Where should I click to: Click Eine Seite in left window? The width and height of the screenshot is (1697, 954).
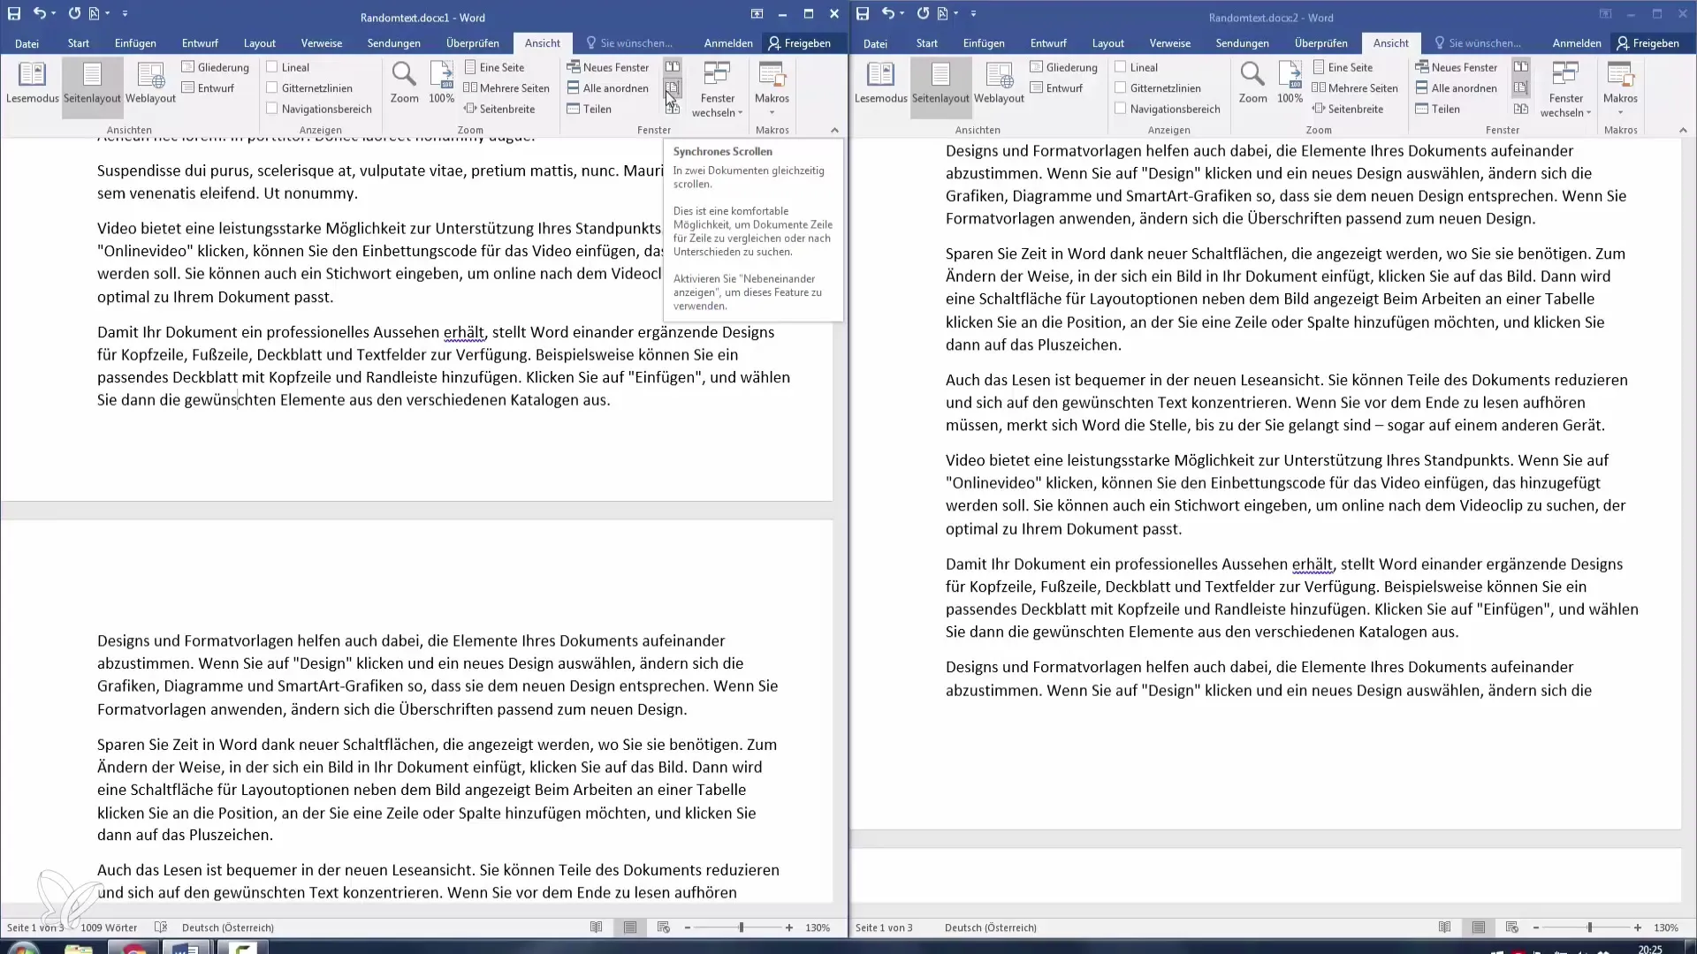494,67
